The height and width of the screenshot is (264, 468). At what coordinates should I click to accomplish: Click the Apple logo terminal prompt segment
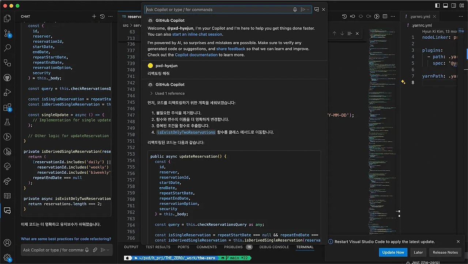128,258
